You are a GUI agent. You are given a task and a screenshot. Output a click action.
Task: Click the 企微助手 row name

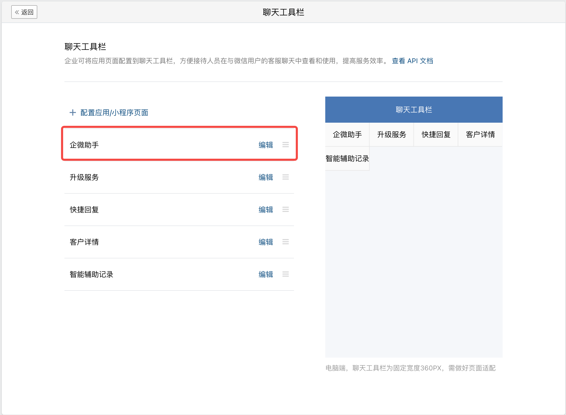pos(84,145)
